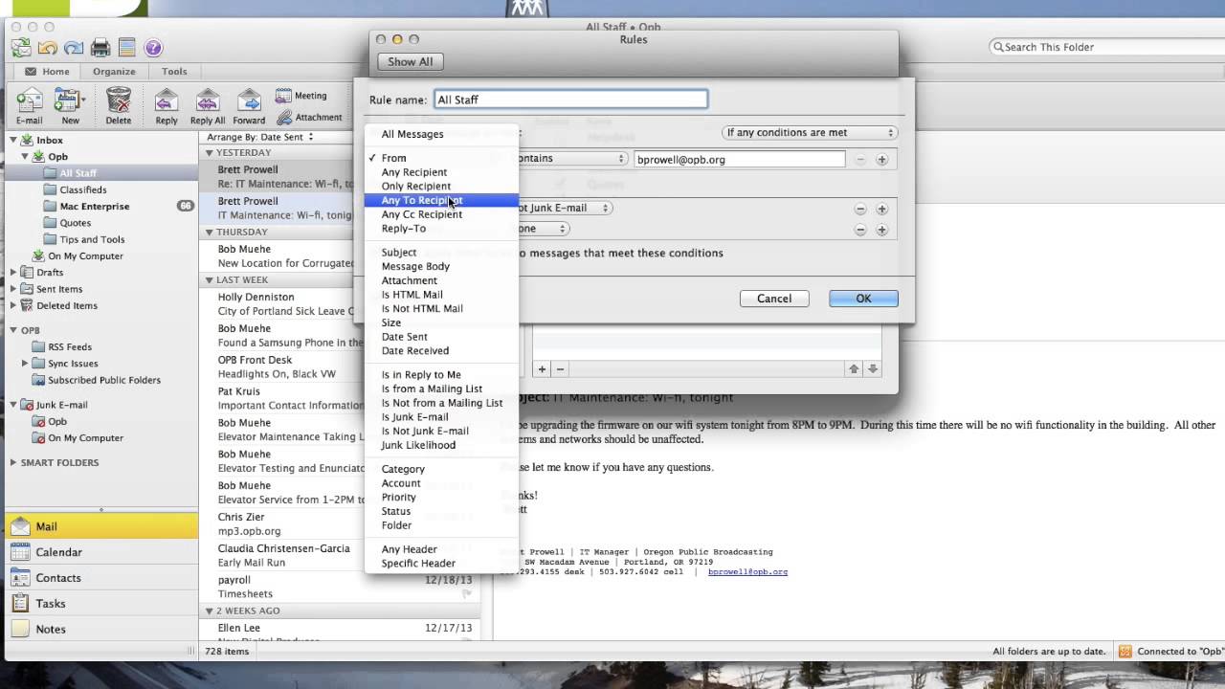
Task: Switch to Mail view in the navigation pane
Action: 100,526
